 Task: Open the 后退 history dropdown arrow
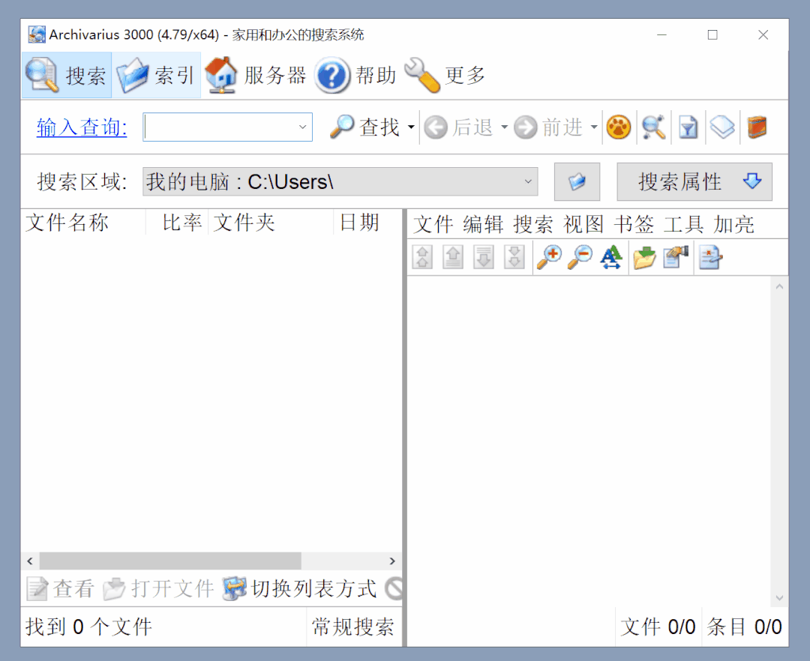504,127
